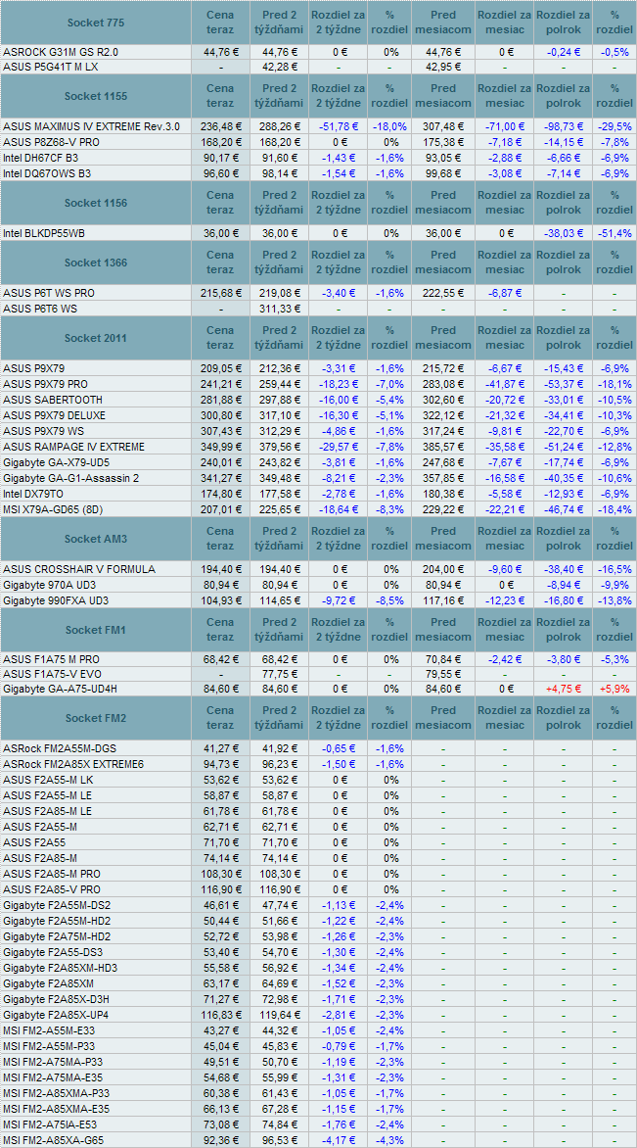Click the -98,73 € half-year difference cell
The height and width of the screenshot is (1148, 637).
tap(563, 126)
